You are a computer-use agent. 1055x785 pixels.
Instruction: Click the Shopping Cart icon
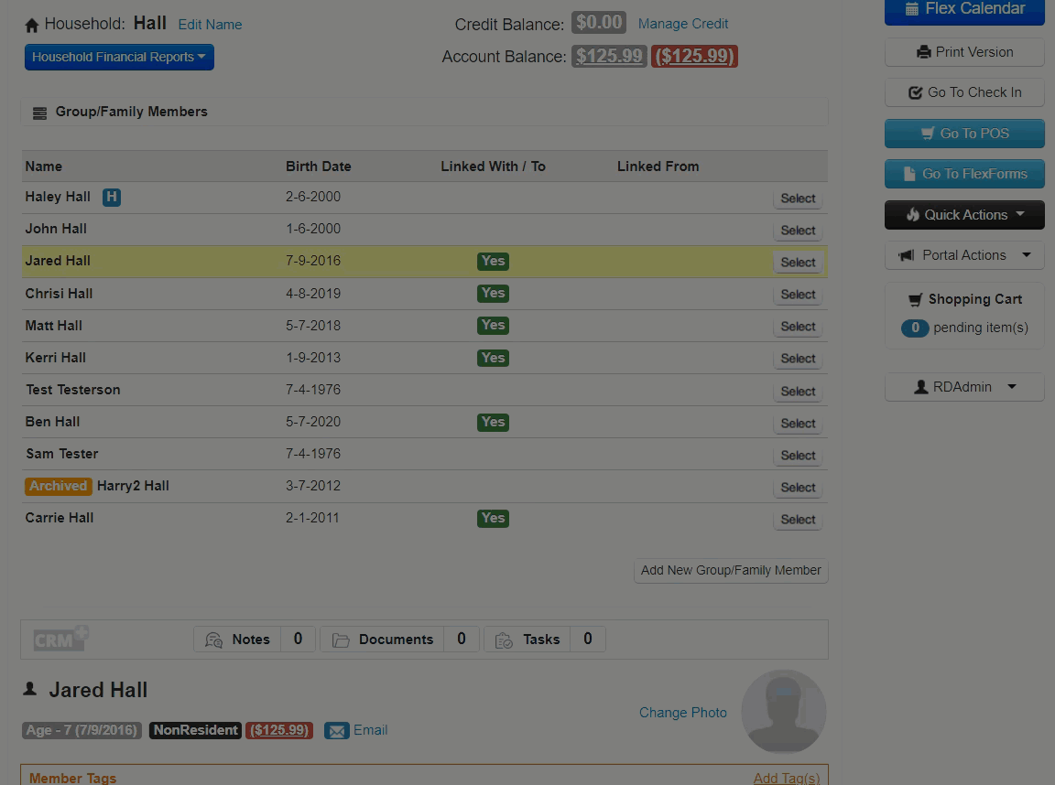click(915, 300)
